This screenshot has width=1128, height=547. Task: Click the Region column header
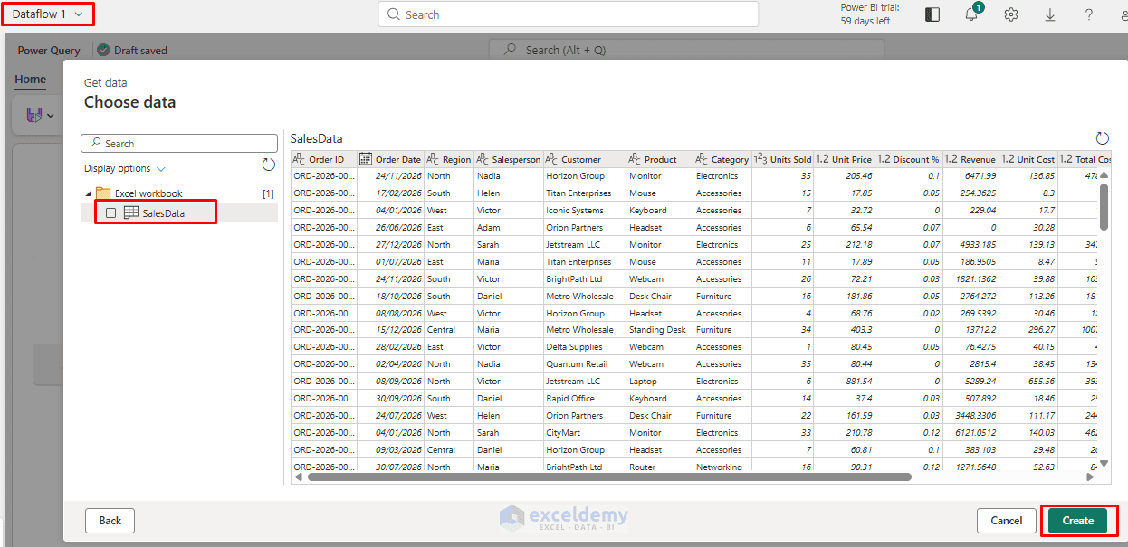(449, 159)
